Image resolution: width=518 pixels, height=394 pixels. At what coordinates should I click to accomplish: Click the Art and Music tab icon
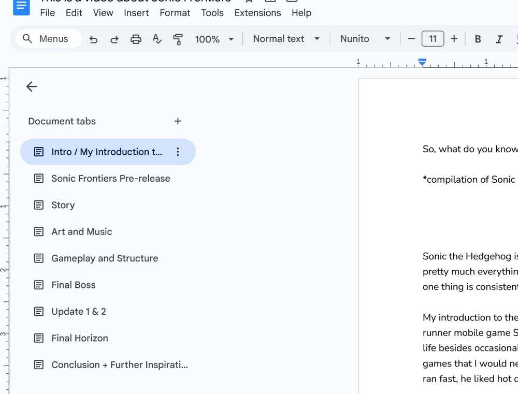coord(39,231)
